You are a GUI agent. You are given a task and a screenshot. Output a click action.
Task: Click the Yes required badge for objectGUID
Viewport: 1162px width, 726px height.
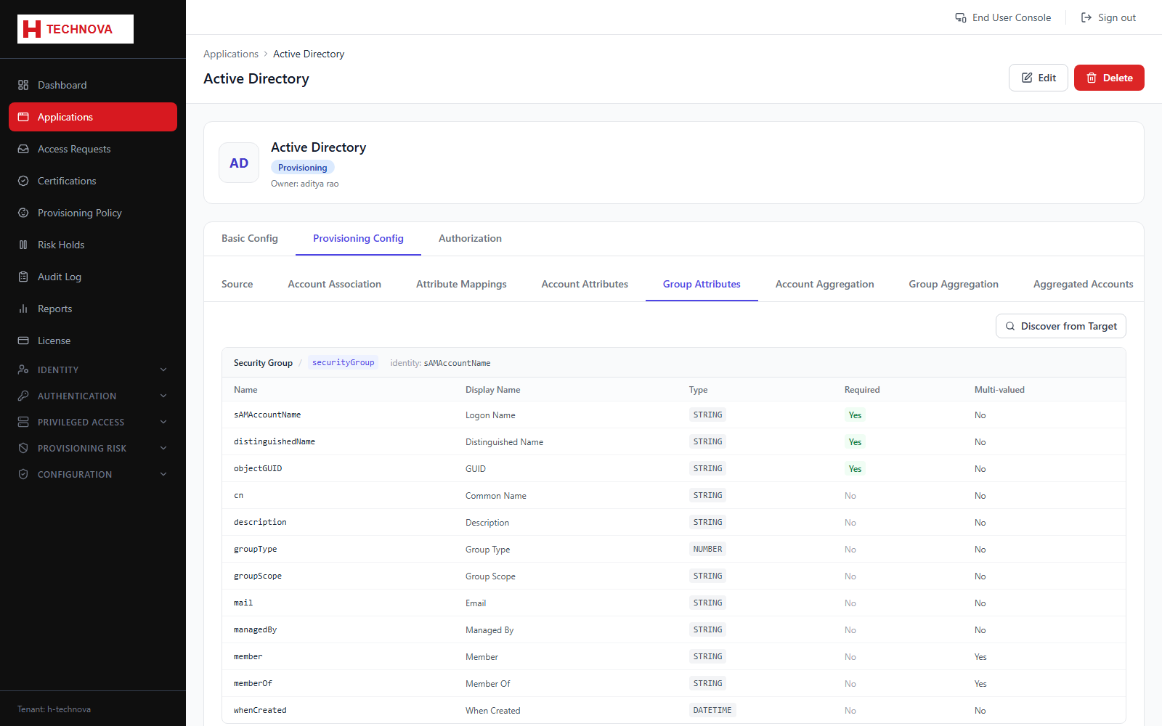[855, 469]
